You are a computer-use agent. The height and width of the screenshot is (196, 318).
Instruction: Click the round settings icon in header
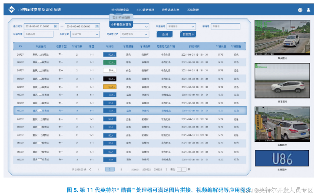(x=300, y=10)
